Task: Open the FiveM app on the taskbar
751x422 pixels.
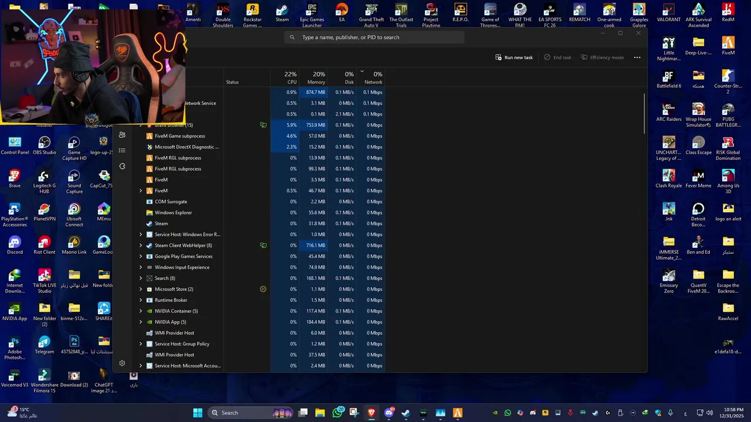Action: click(x=458, y=413)
